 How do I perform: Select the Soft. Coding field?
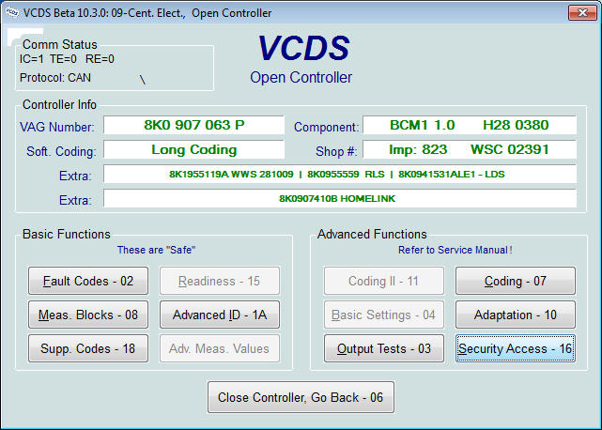193,149
